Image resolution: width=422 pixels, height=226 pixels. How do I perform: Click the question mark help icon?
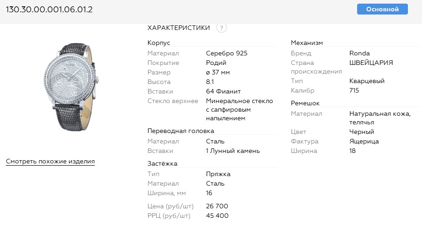point(221,28)
